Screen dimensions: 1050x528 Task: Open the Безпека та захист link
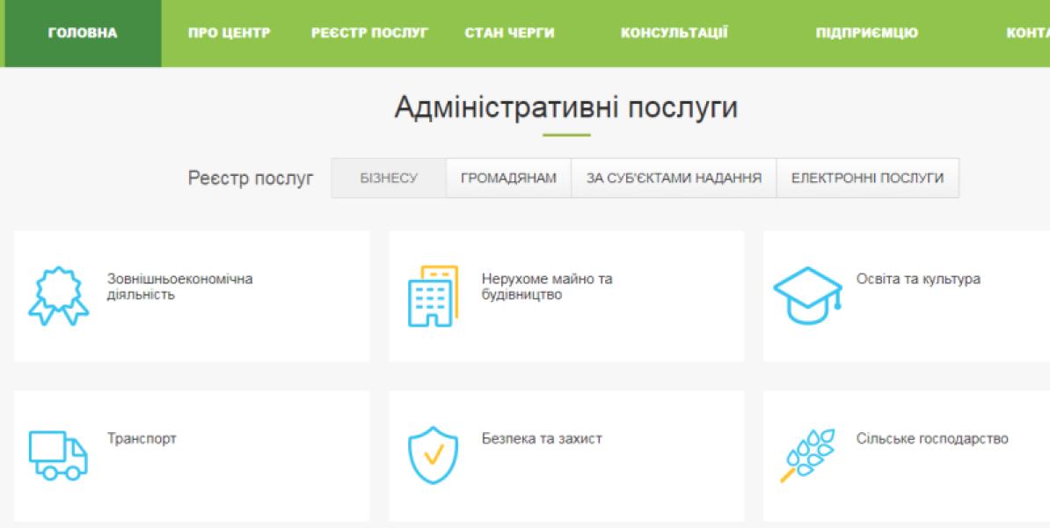[x=542, y=439]
